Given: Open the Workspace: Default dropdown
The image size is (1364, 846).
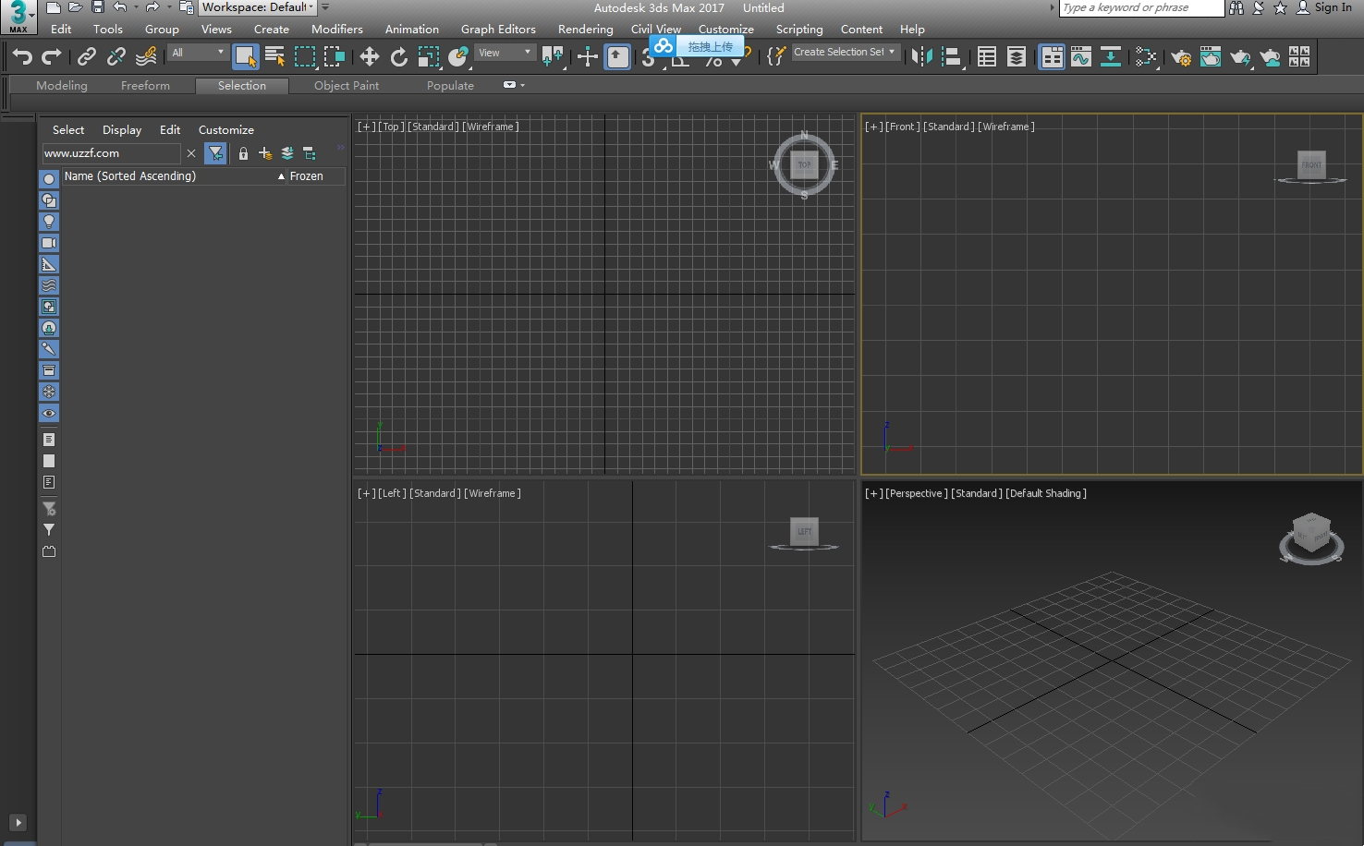Looking at the screenshot, I should coord(258,7).
